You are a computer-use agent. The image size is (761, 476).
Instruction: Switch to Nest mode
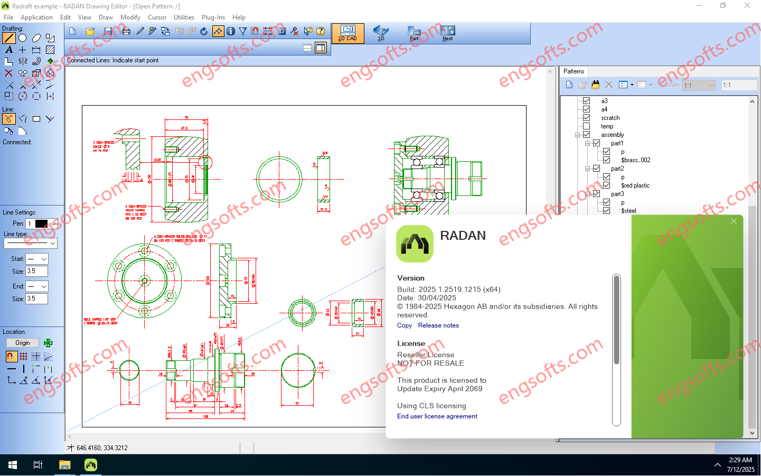tap(447, 33)
